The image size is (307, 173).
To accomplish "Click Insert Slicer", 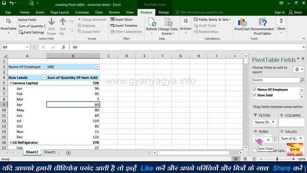I will point(121,19).
